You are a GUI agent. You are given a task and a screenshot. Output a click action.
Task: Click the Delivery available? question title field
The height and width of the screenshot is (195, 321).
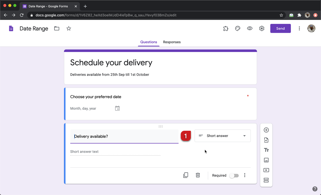pyautogui.click(x=124, y=136)
